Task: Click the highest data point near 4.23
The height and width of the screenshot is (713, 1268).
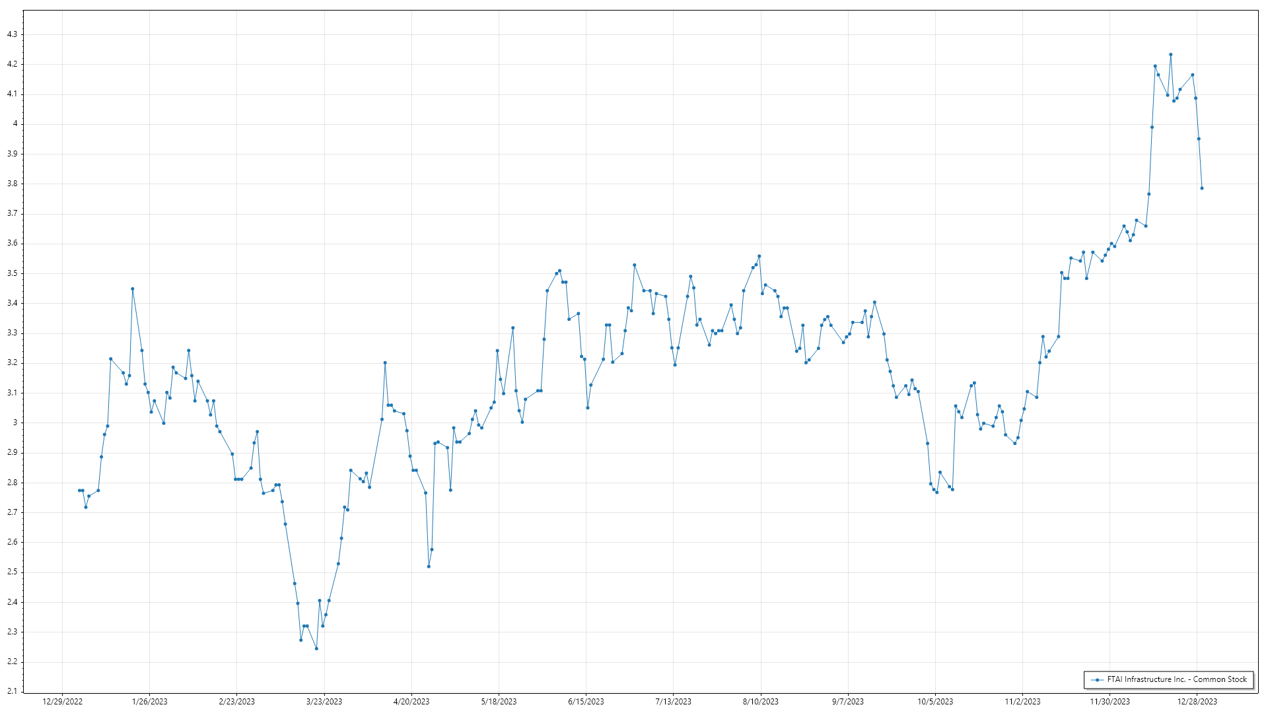Action: coord(1170,55)
